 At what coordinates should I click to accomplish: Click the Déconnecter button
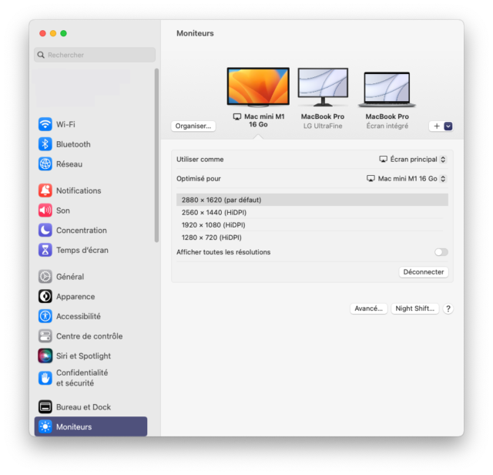(x=424, y=272)
